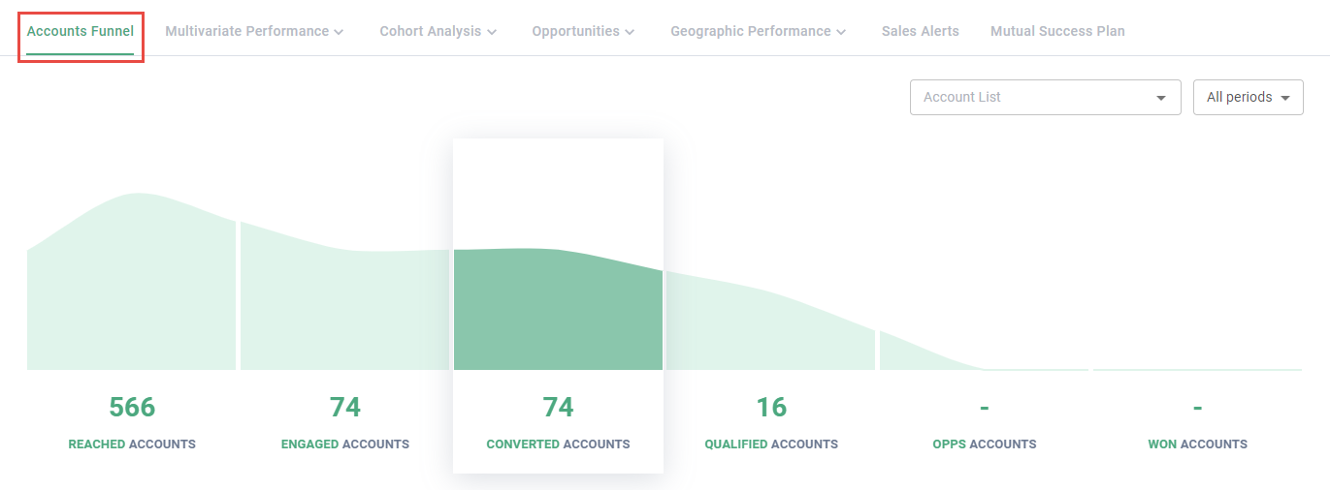Go to the Sales Alerts tab
1330x490 pixels.
[x=920, y=32]
